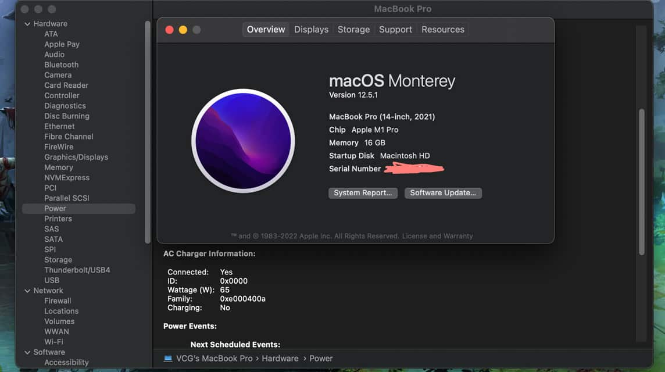Click the 'Next Scheduled Events:' label
The width and height of the screenshot is (665, 372).
coord(235,345)
